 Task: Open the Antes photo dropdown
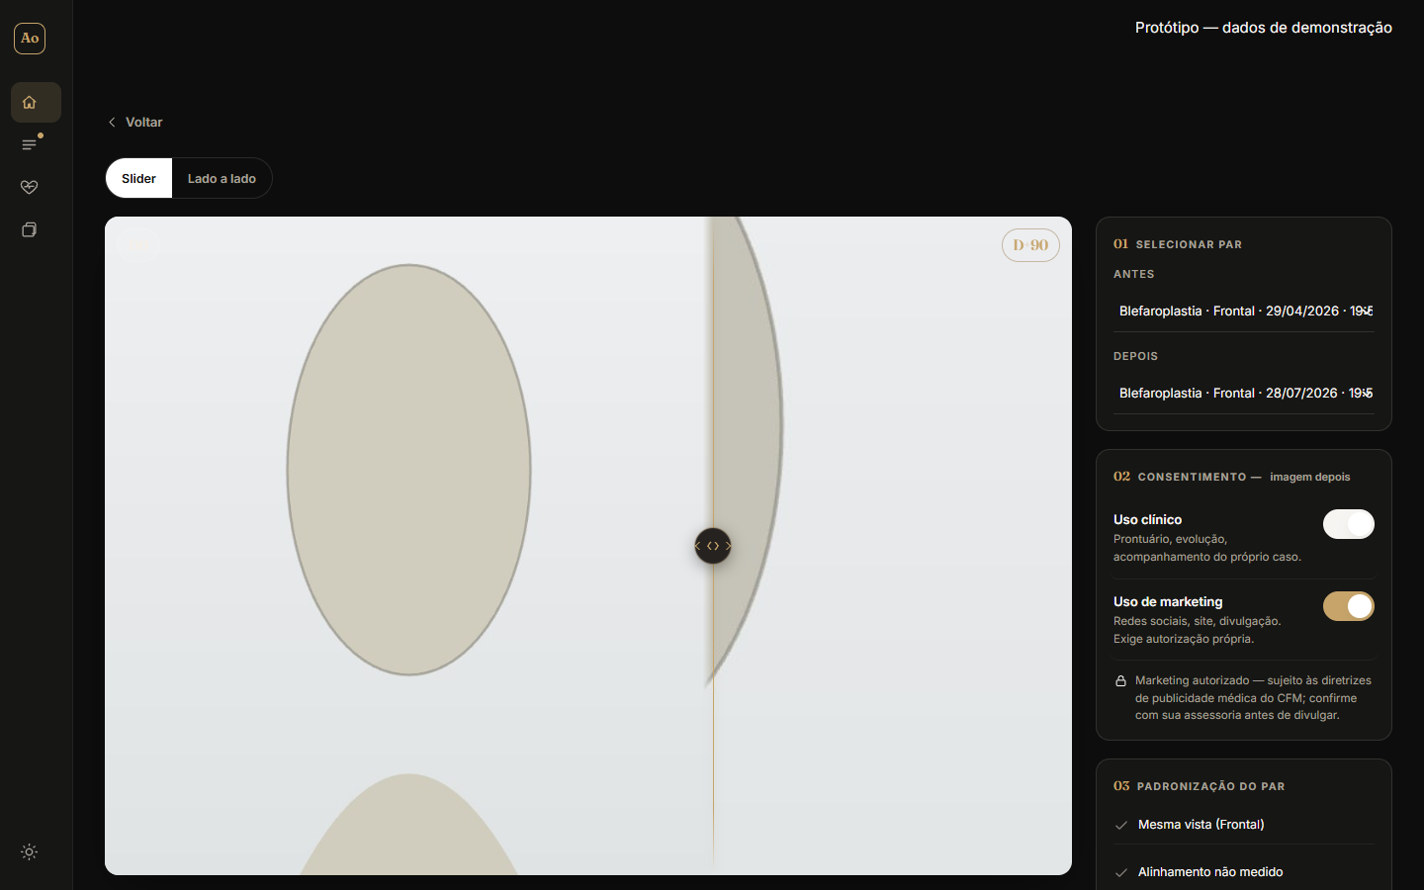pos(1244,311)
